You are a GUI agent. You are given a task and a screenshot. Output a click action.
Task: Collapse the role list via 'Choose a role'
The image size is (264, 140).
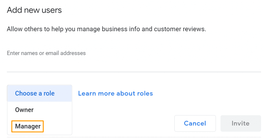pyautogui.click(x=35, y=93)
